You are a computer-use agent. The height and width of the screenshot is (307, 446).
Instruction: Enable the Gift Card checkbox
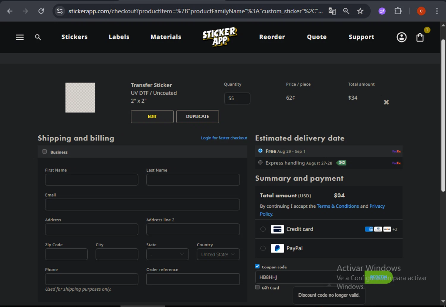click(x=257, y=287)
